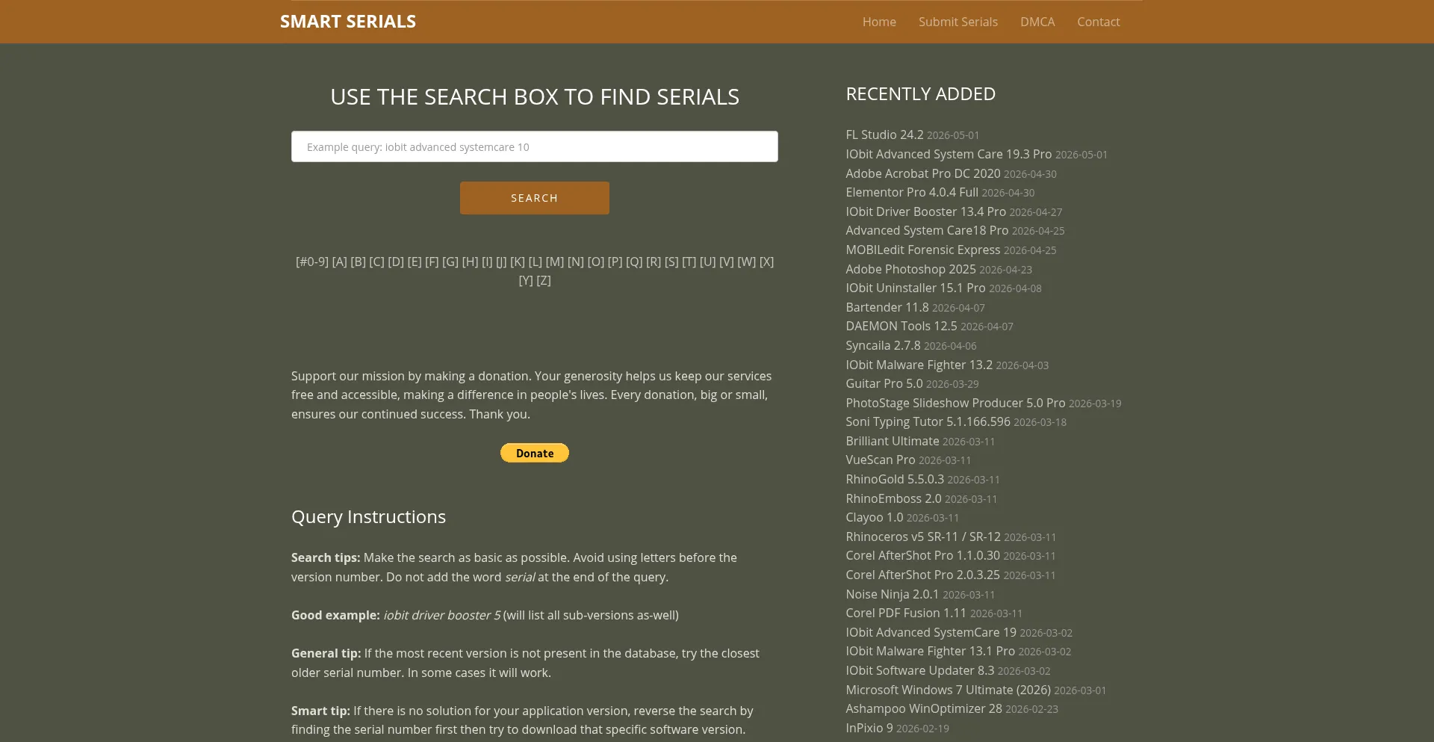The image size is (1434, 742).
Task: Click the yellow Donate button
Action: pos(535,453)
